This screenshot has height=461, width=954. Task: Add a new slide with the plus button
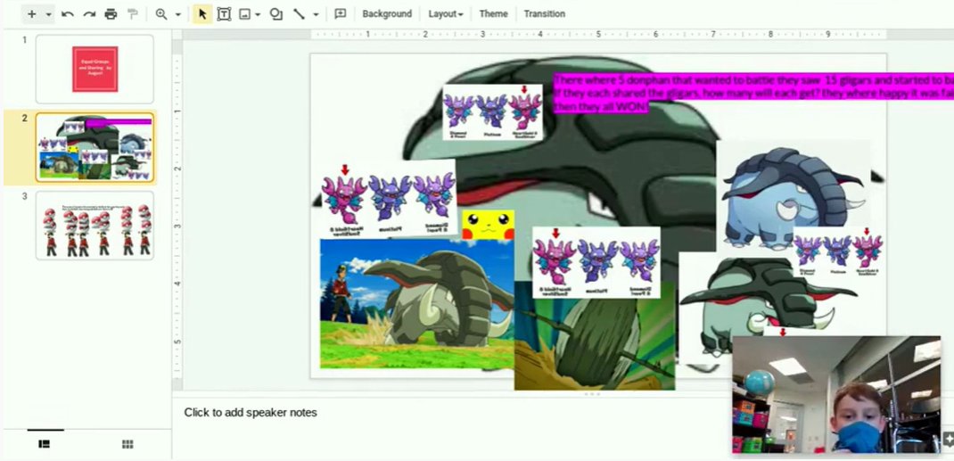pos(31,14)
